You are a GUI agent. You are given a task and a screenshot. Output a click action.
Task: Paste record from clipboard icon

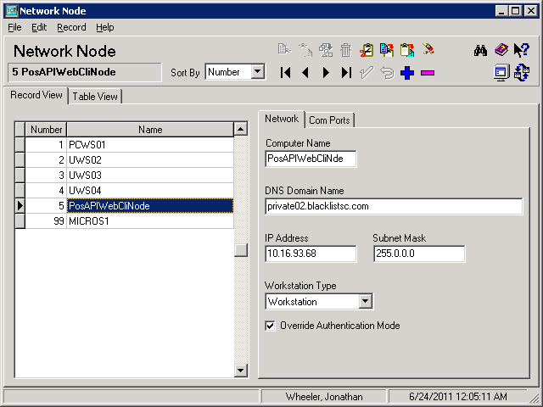coord(407,50)
